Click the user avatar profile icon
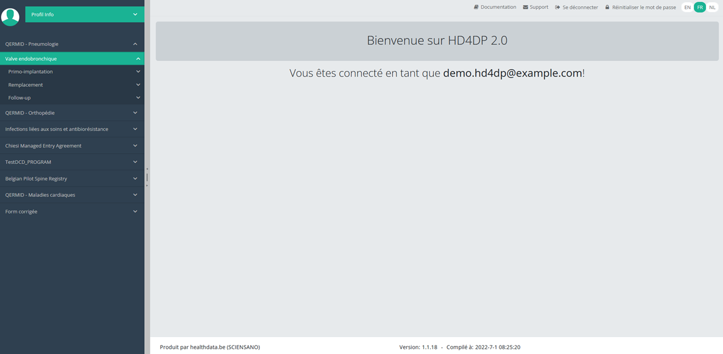723x354 pixels. (10, 16)
